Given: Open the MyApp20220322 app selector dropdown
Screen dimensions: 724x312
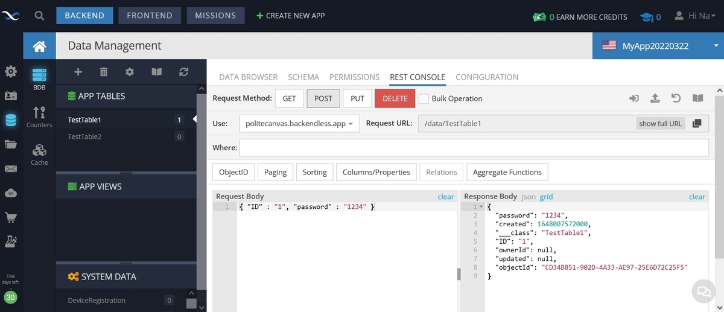Looking at the screenshot, I should tap(658, 46).
